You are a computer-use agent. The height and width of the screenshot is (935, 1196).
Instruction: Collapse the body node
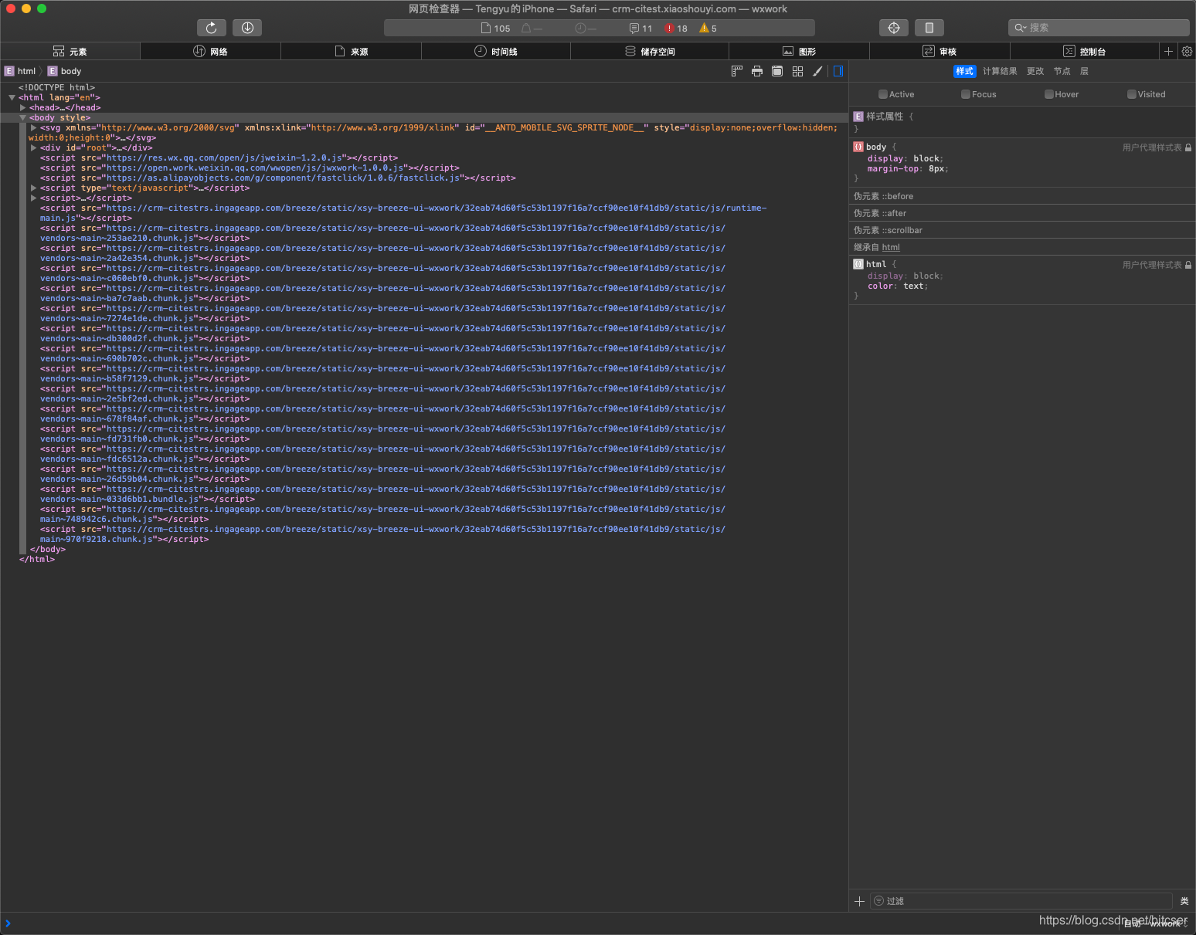pos(22,118)
